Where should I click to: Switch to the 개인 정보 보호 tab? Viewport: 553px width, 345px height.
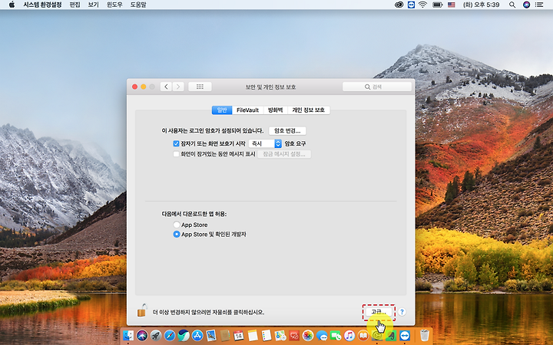point(309,110)
